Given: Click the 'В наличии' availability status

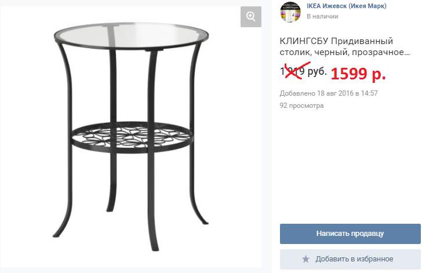Looking at the screenshot, I should tap(322, 16).
